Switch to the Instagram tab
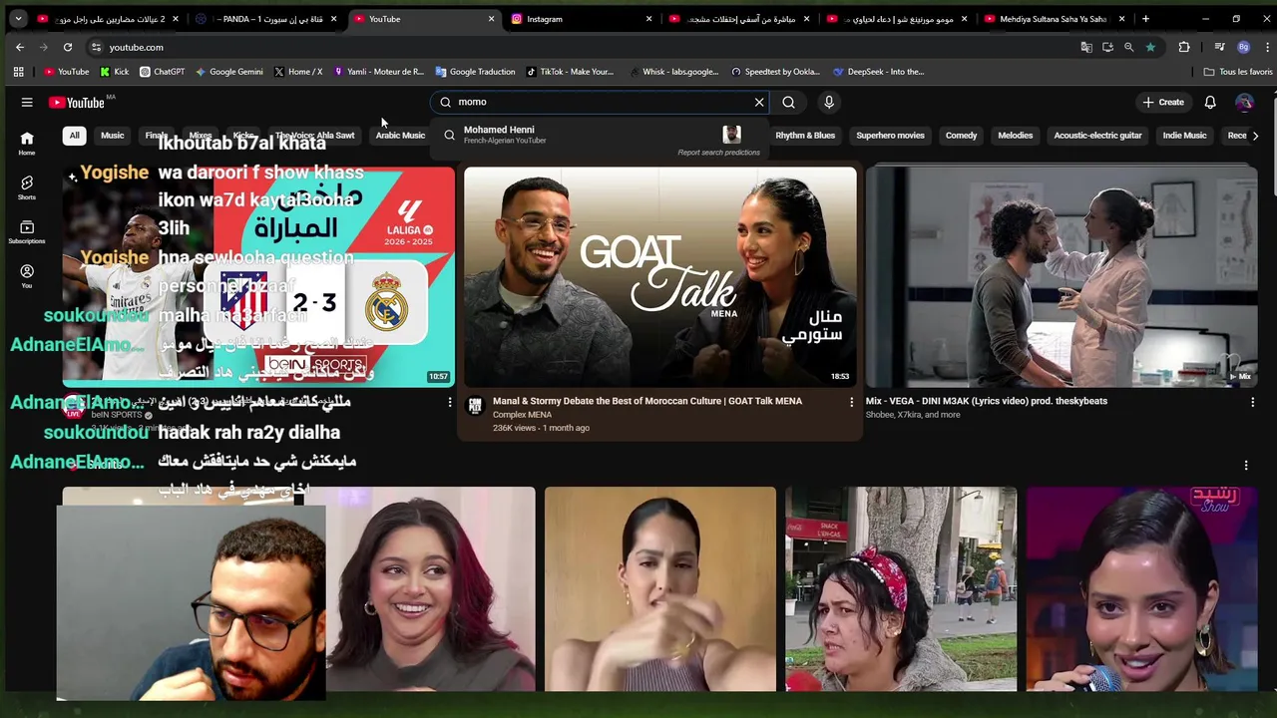 click(578, 19)
